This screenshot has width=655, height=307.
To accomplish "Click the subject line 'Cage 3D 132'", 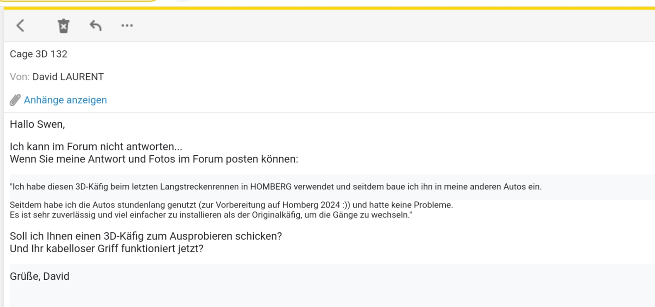I will (x=39, y=54).
